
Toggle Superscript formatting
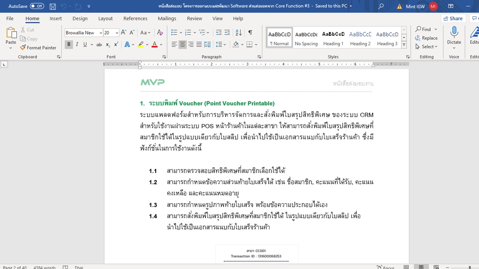(116, 44)
